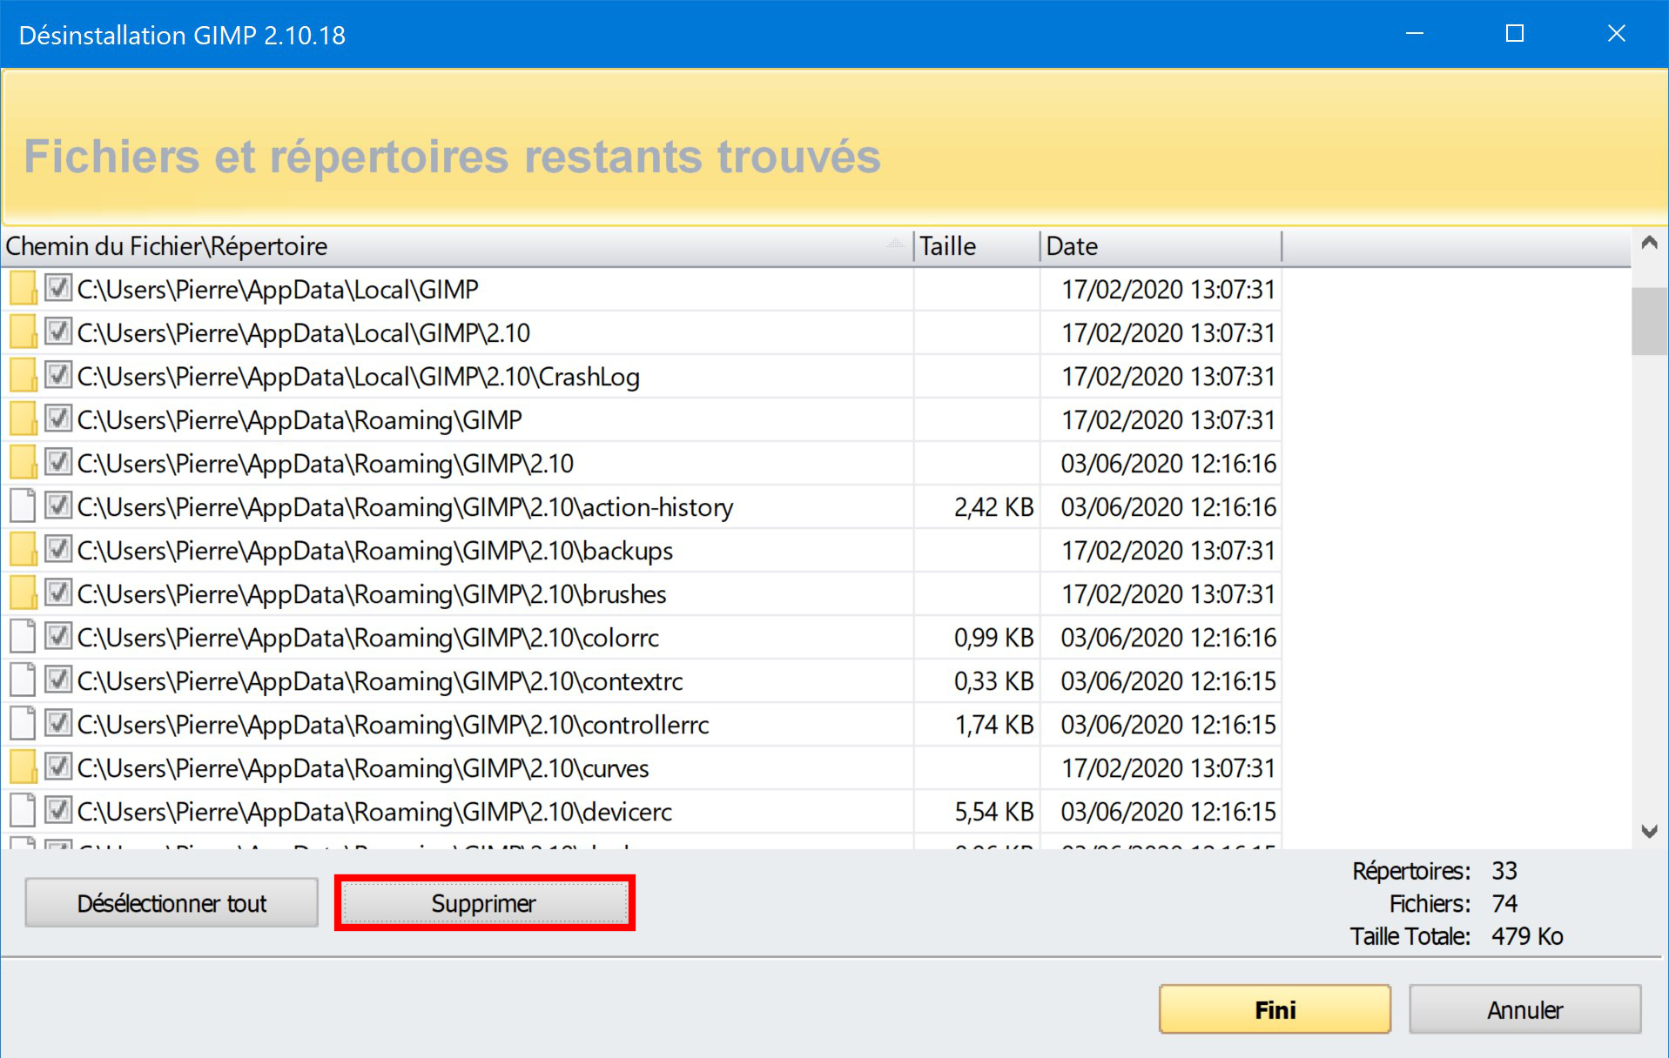Click the Fichiers count 74
This screenshot has width=1669, height=1058.
[1504, 903]
